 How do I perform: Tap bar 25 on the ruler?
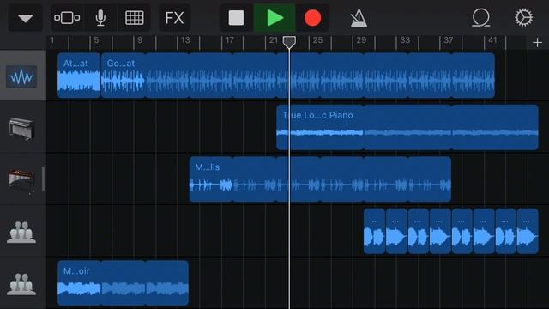click(317, 40)
